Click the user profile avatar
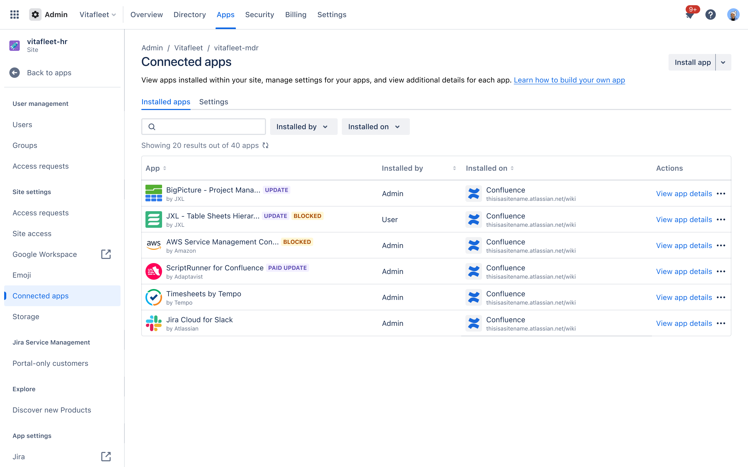Viewport: 748px width, 467px height. 733,15
